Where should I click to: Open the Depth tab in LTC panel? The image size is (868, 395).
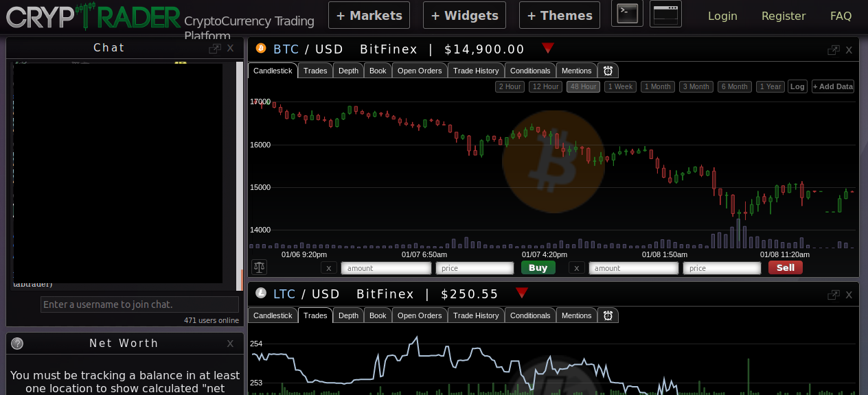pos(348,315)
